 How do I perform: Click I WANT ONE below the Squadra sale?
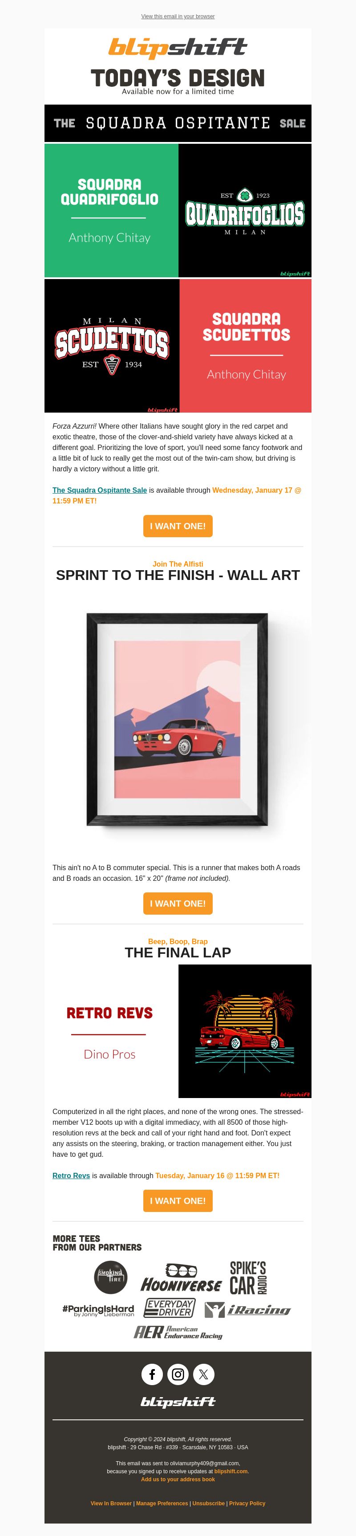178,526
